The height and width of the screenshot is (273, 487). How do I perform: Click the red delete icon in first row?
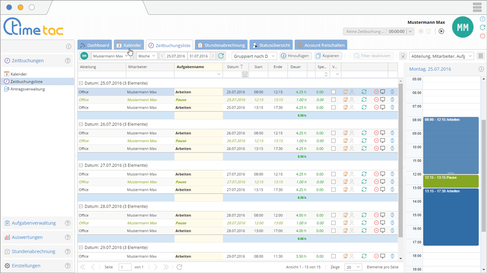376,92
